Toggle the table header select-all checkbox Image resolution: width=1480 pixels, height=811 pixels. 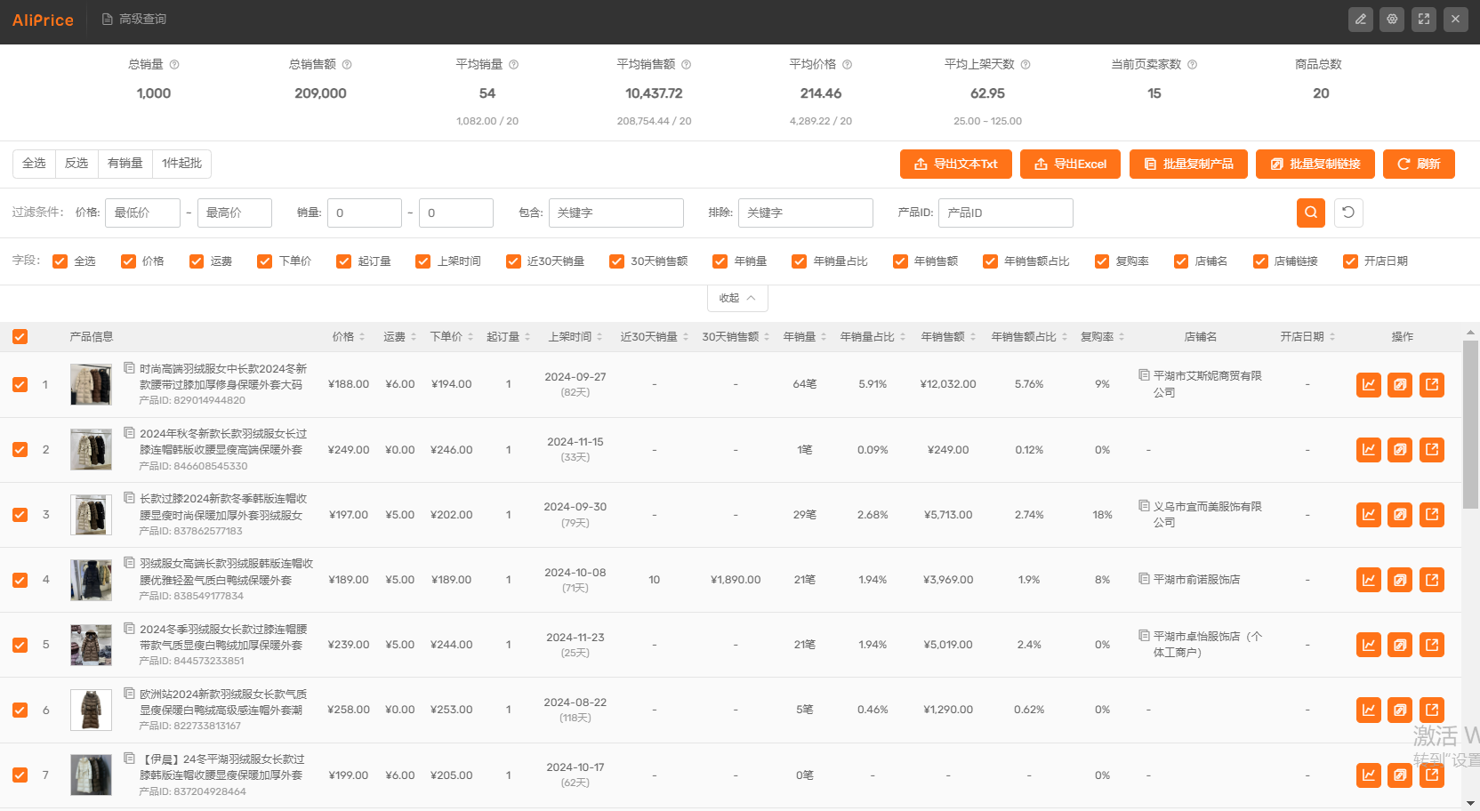tap(20, 337)
